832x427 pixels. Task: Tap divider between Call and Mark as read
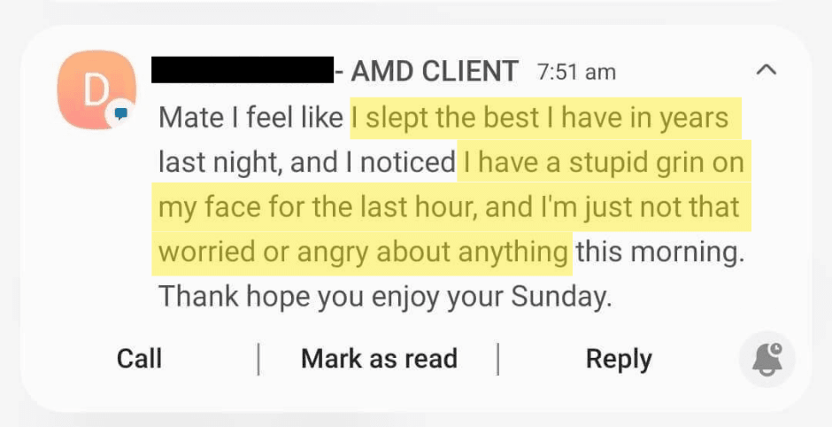tap(258, 360)
